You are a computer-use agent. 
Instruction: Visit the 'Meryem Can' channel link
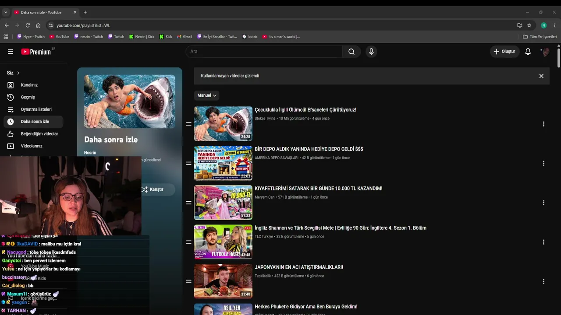pyautogui.click(x=264, y=197)
